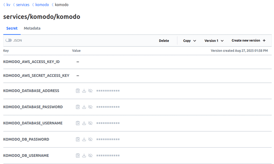Download the KOMODO_DATABASE_USERNAME value
274x164 pixels.
coord(84,123)
